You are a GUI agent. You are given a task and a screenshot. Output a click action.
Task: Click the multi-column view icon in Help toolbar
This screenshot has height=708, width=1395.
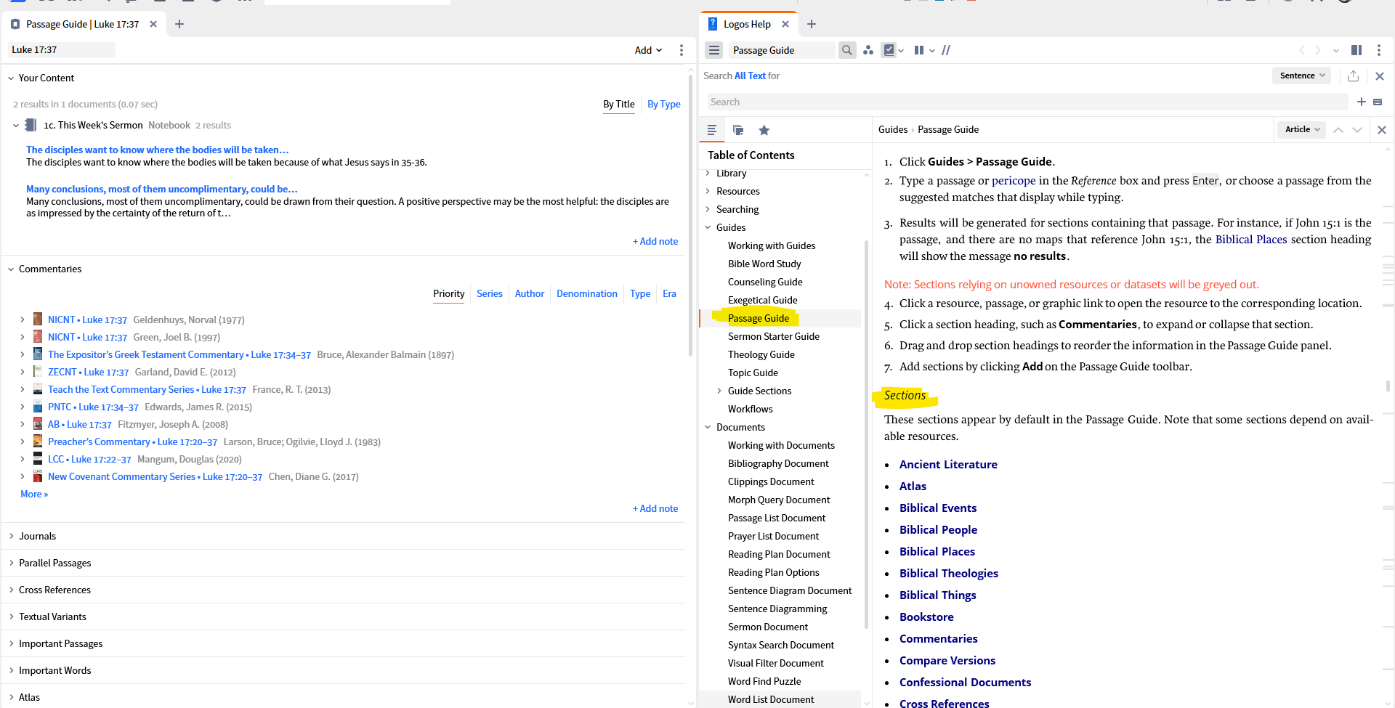coord(919,50)
